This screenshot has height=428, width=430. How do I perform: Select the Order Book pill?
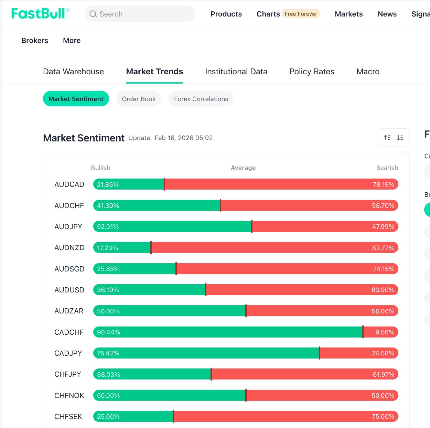139,99
